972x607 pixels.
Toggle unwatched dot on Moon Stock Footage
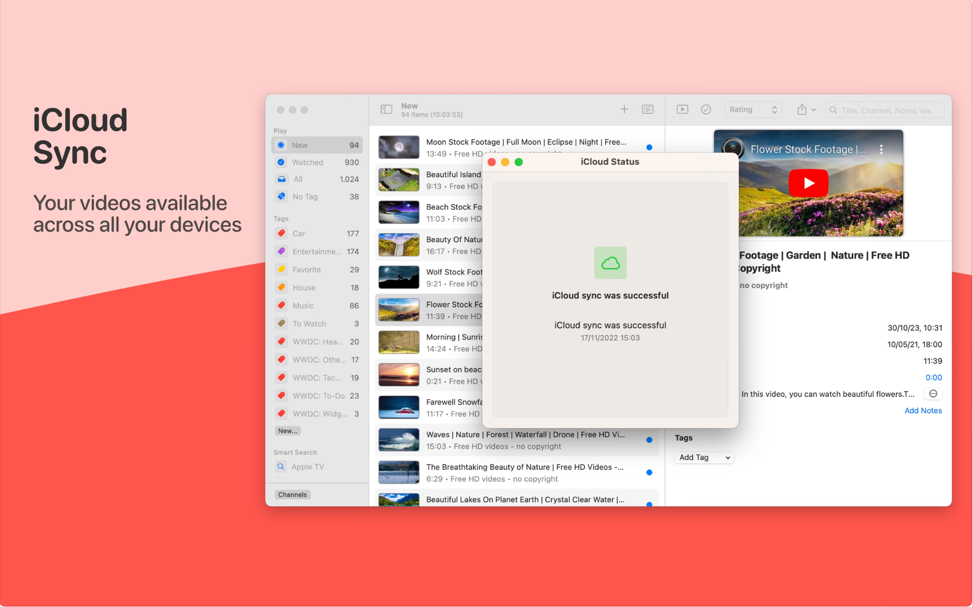point(649,147)
